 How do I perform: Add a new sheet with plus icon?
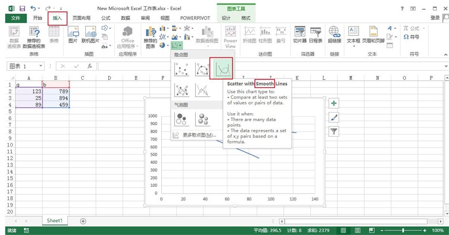(x=83, y=221)
